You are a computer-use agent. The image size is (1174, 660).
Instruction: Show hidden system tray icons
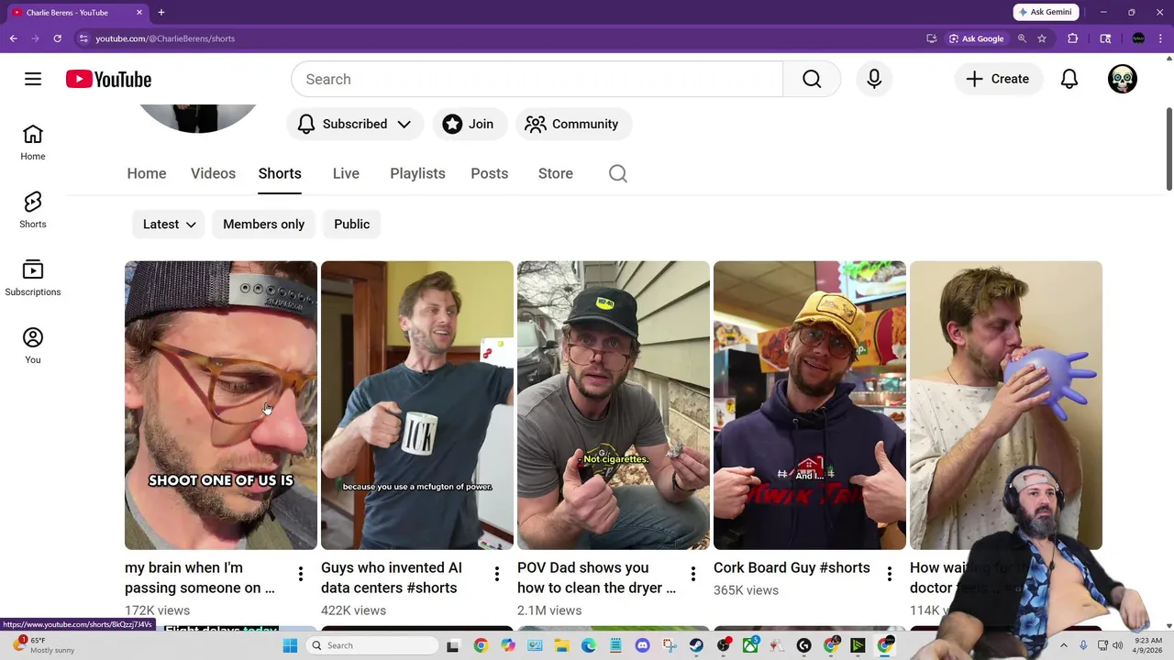click(x=1064, y=645)
